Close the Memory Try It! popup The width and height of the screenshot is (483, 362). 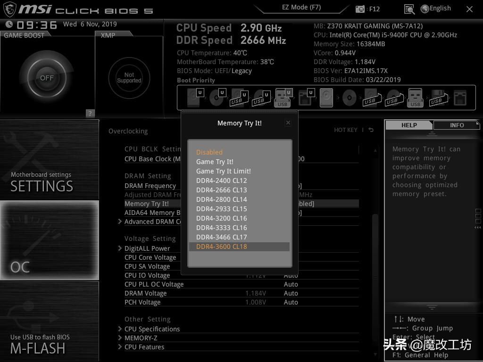click(x=288, y=123)
